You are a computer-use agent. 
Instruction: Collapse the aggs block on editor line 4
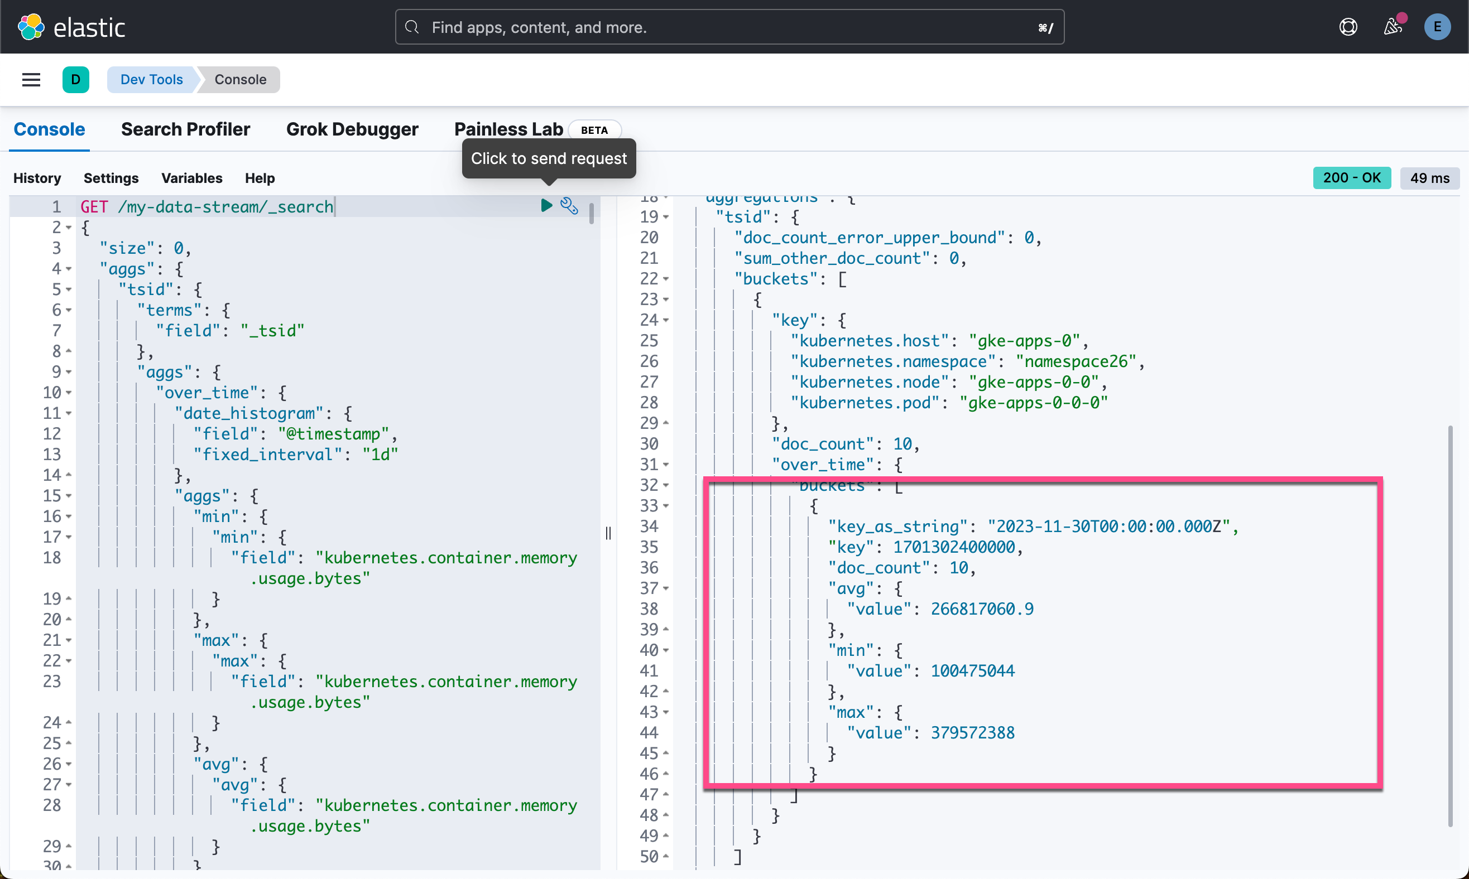[69, 269]
